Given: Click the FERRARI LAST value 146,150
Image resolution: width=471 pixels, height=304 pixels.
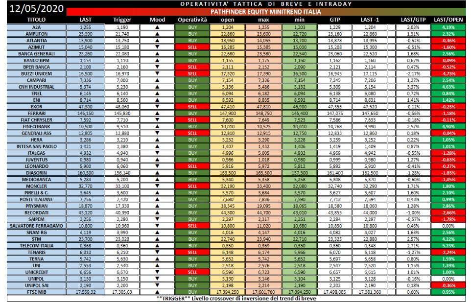Looking at the screenshot, I should click(85, 113).
